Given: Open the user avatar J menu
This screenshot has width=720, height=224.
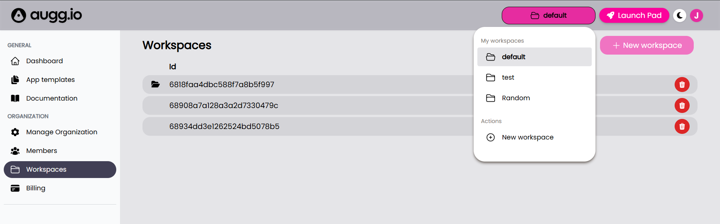Looking at the screenshot, I should [x=696, y=15].
